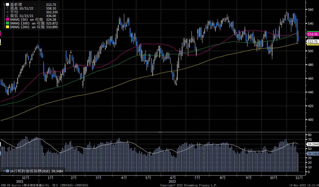
Task: Select the yellow SMAVG (200) square icon
Action: 7,27
